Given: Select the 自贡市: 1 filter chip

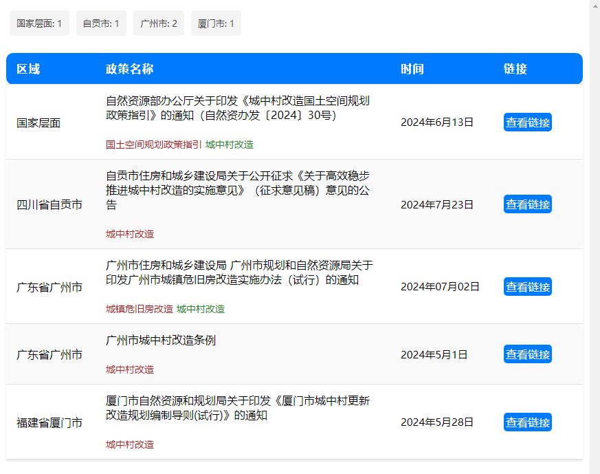Looking at the screenshot, I should [x=101, y=23].
